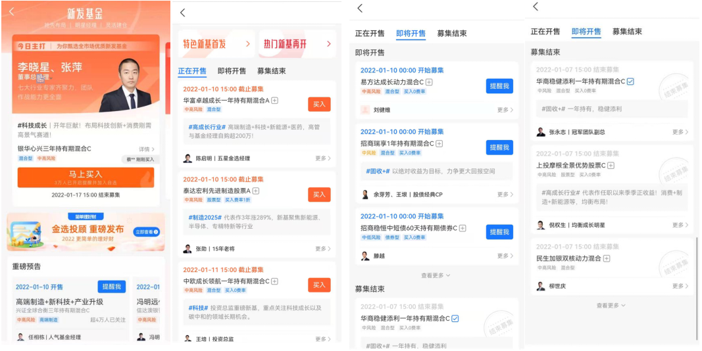Expand 更多 in 陈启明 row
Viewport: 702px width, 351px height.
(323, 158)
